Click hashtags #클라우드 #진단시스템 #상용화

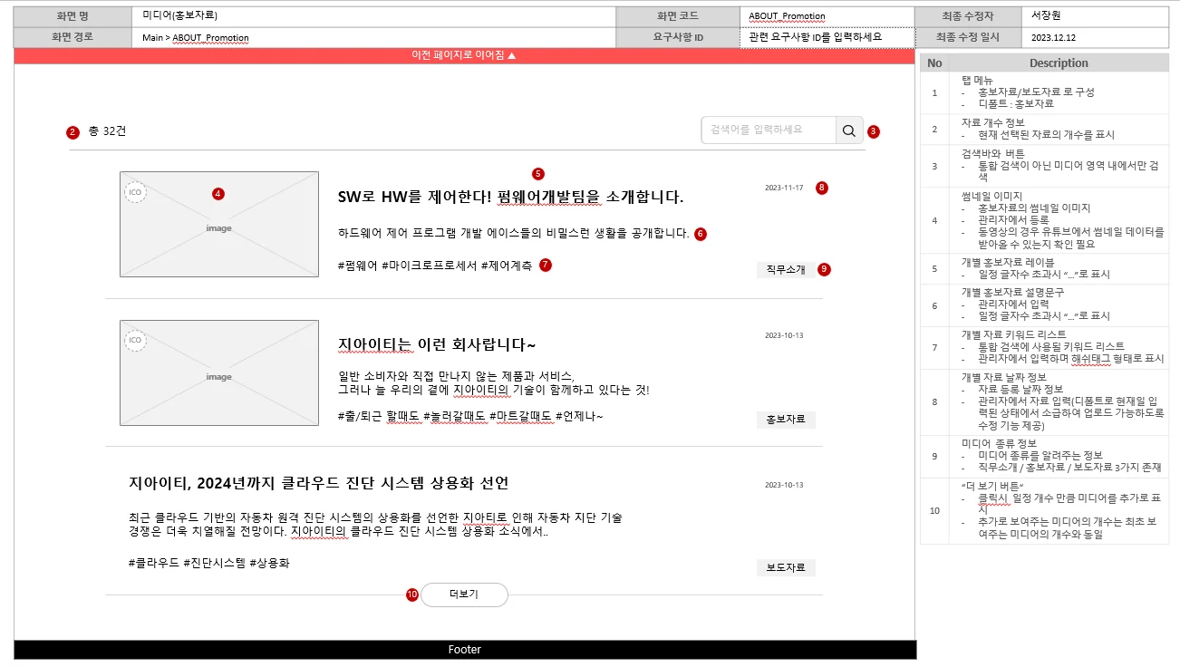pyautogui.click(x=209, y=563)
